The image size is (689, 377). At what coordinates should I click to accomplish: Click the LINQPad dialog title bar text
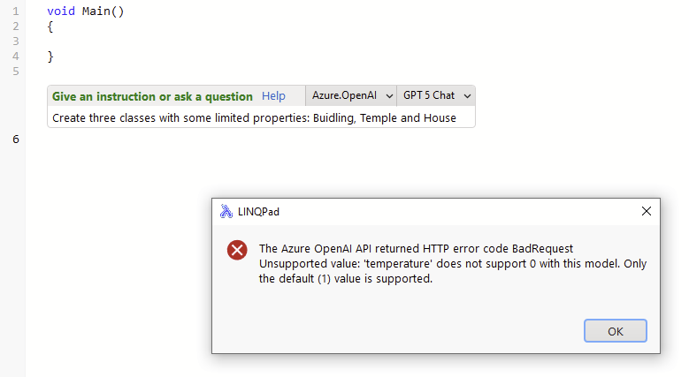pyautogui.click(x=258, y=212)
